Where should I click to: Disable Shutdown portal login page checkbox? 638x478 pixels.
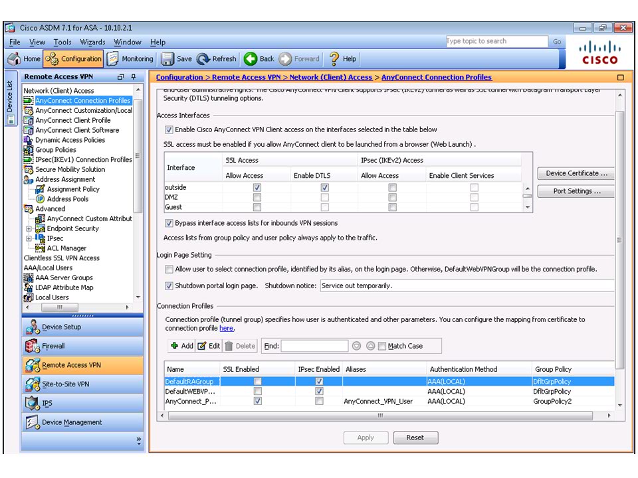(x=169, y=285)
